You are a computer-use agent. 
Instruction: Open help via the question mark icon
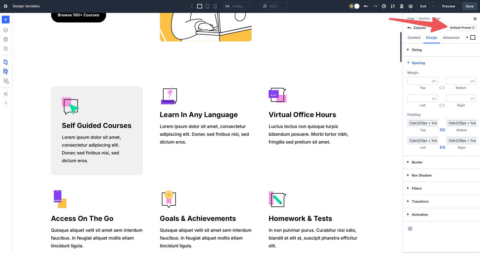click(5, 103)
